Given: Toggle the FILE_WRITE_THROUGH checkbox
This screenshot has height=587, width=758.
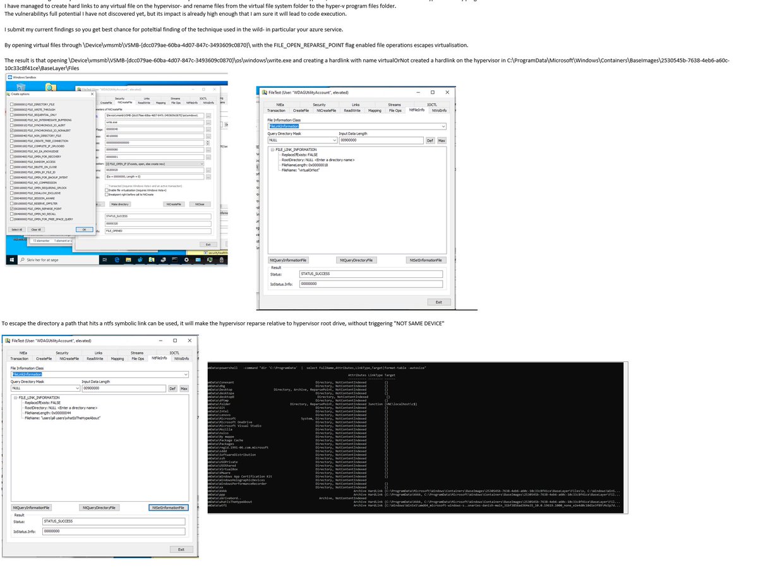Looking at the screenshot, I should coord(11,109).
